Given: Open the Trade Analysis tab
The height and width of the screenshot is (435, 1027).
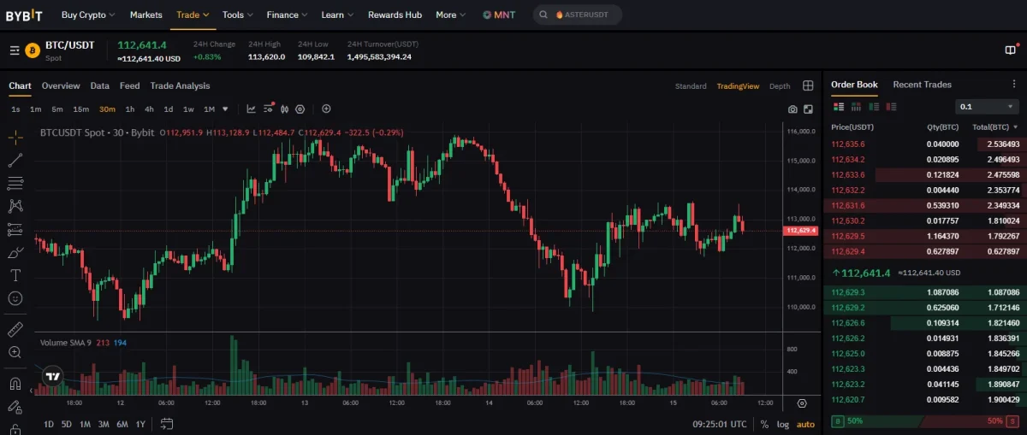Looking at the screenshot, I should click(180, 85).
